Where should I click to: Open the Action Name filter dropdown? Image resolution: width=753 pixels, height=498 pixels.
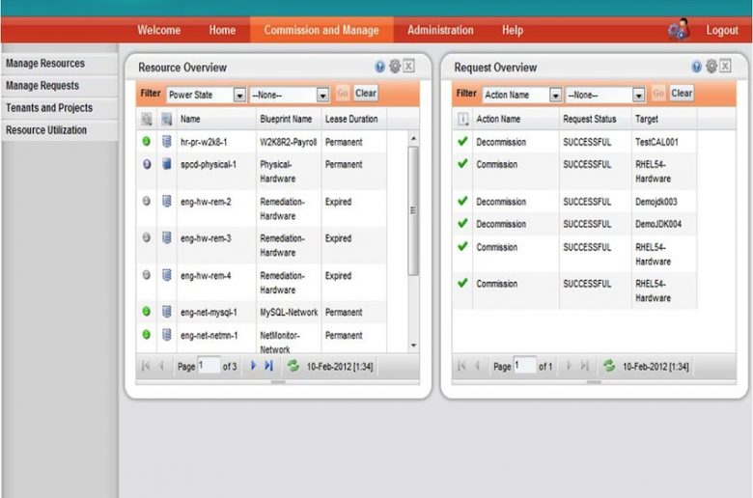[x=556, y=96]
